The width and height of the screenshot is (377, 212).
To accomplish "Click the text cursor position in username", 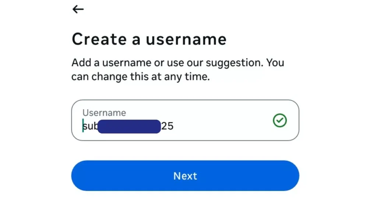I will coord(82,126).
